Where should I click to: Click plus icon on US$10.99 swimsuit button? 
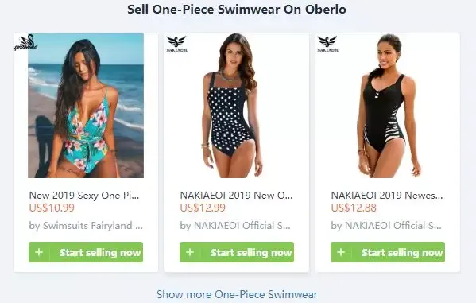pos(39,252)
